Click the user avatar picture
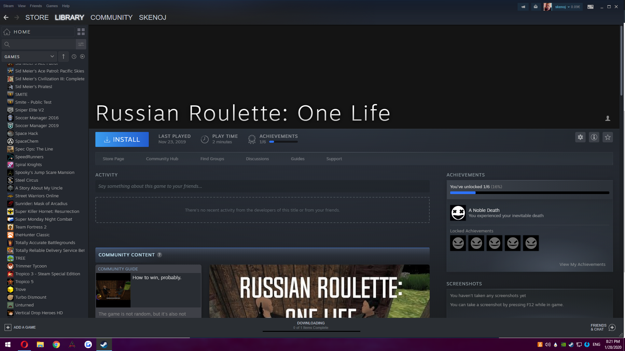 pos(548,7)
